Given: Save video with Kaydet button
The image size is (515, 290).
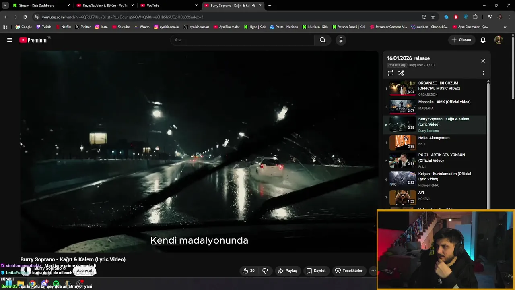Looking at the screenshot, I should click(316, 271).
